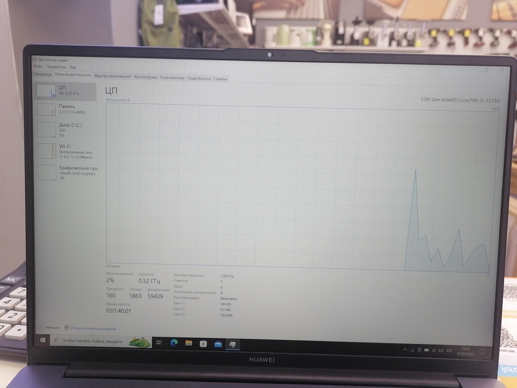Switch the input language РУС indicator
This screenshot has width=517, height=388.
point(449,351)
